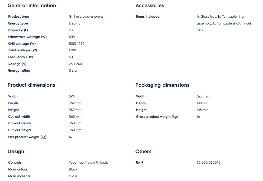This screenshot has width=263, height=181.
Task: Click the Others section heading
Action: pyautogui.click(x=143, y=151)
